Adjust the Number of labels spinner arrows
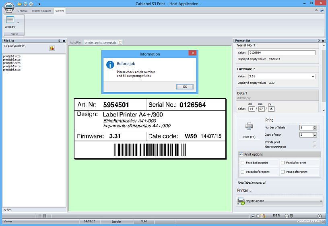This screenshot has height=226, width=328. coord(315,128)
